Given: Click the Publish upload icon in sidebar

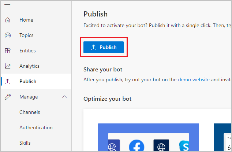Looking at the screenshot, I should point(8,82).
